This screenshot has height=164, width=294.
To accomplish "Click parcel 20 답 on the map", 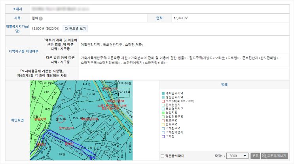I will pyautogui.click(x=62, y=154).
